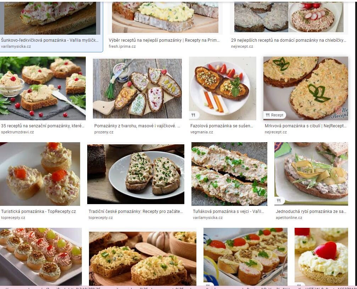Click the fork-knife recipe icon on Fazolová pomazánka image

click(x=193, y=115)
